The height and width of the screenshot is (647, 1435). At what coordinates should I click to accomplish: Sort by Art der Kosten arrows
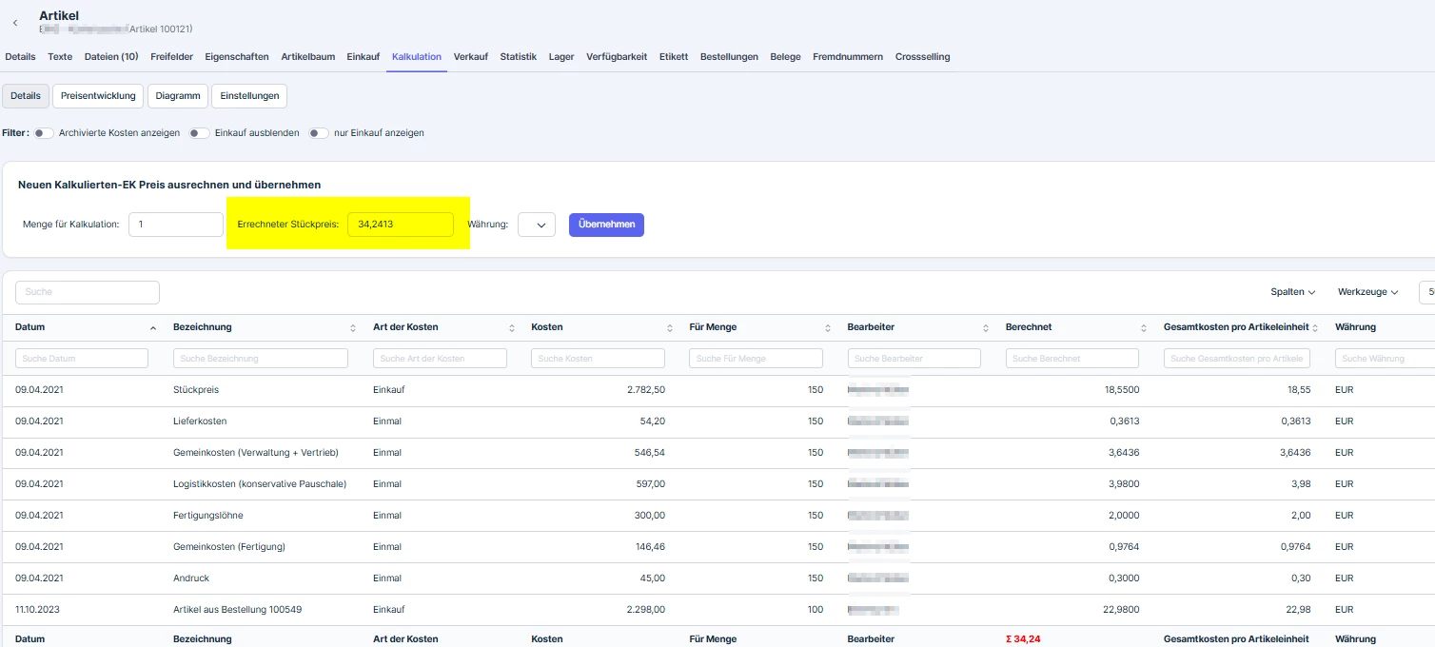(511, 327)
